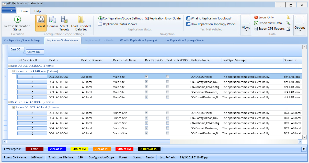Switch to the Help ribbon tab
Screen dimensions: 309x163
[38, 11]
